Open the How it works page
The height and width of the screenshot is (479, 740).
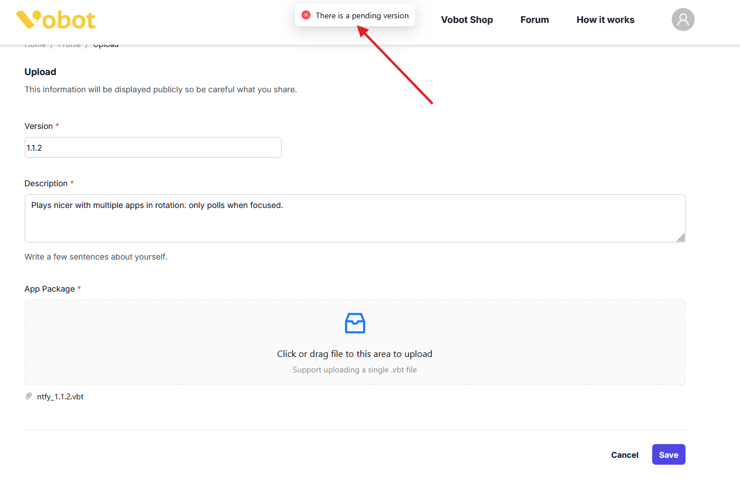coord(605,19)
